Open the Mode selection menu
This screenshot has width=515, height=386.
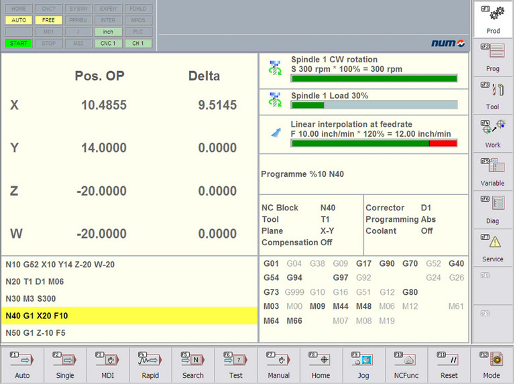[x=493, y=365]
